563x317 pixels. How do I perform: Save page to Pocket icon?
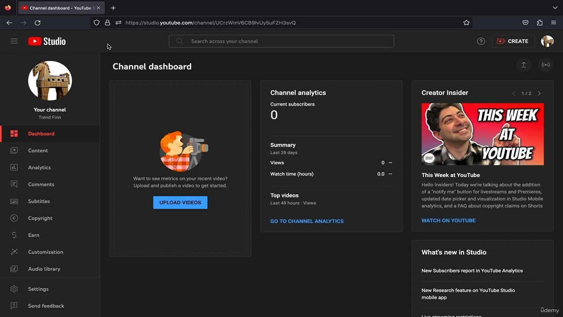point(525,22)
